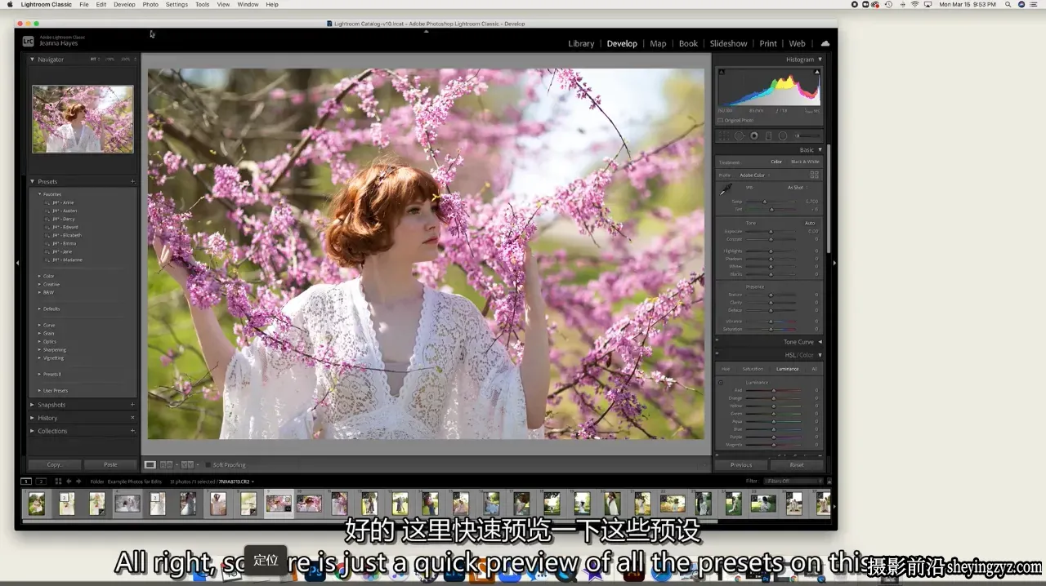Viewport: 1046px width, 586px height.
Task: Switch to the Library module
Action: click(x=581, y=44)
